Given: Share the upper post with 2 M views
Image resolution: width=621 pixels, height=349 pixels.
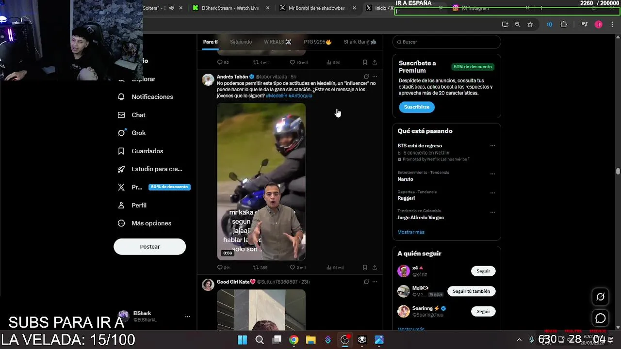Looking at the screenshot, I should (x=375, y=63).
